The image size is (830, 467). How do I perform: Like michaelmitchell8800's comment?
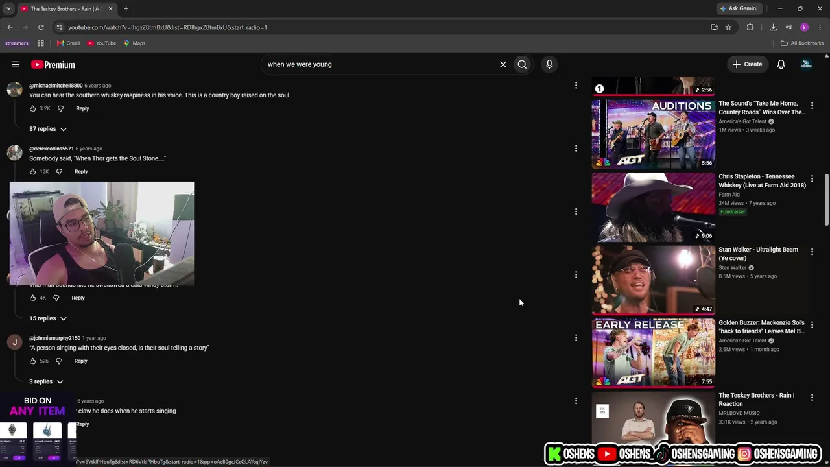[x=32, y=108]
